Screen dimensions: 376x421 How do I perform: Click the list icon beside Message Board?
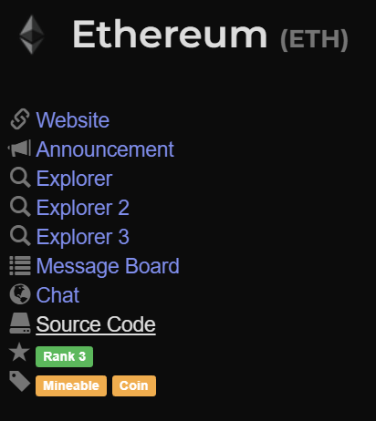[x=20, y=265]
